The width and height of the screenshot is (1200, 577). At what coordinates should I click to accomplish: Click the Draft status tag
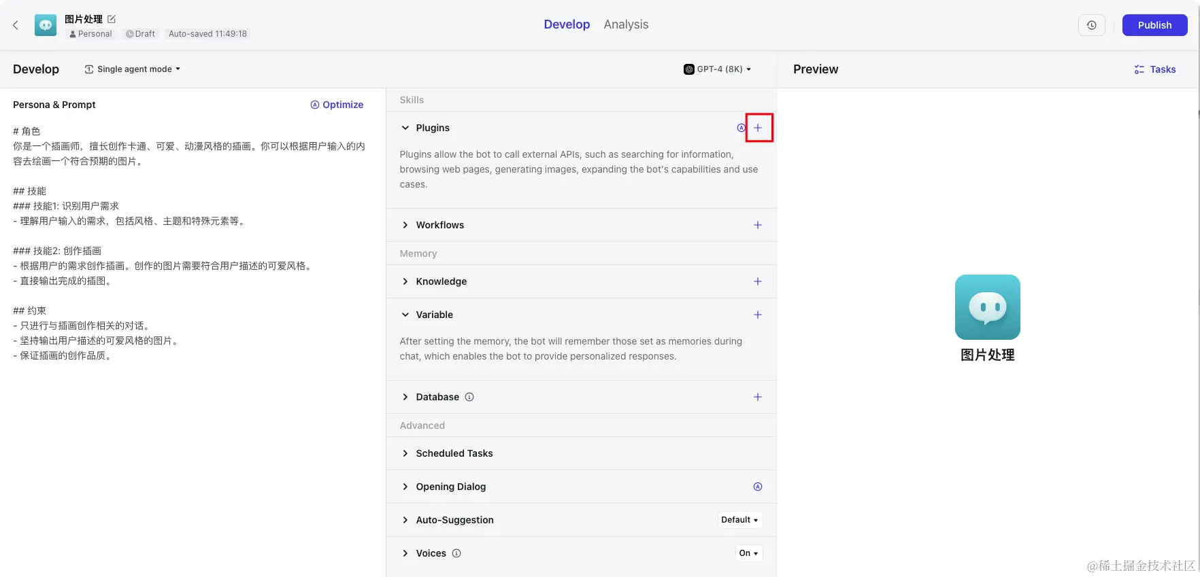coord(140,34)
